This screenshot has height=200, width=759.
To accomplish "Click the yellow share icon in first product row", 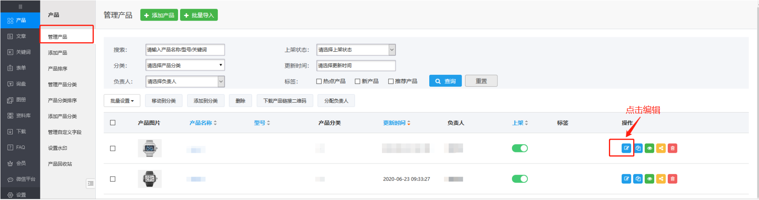I will pos(661,148).
